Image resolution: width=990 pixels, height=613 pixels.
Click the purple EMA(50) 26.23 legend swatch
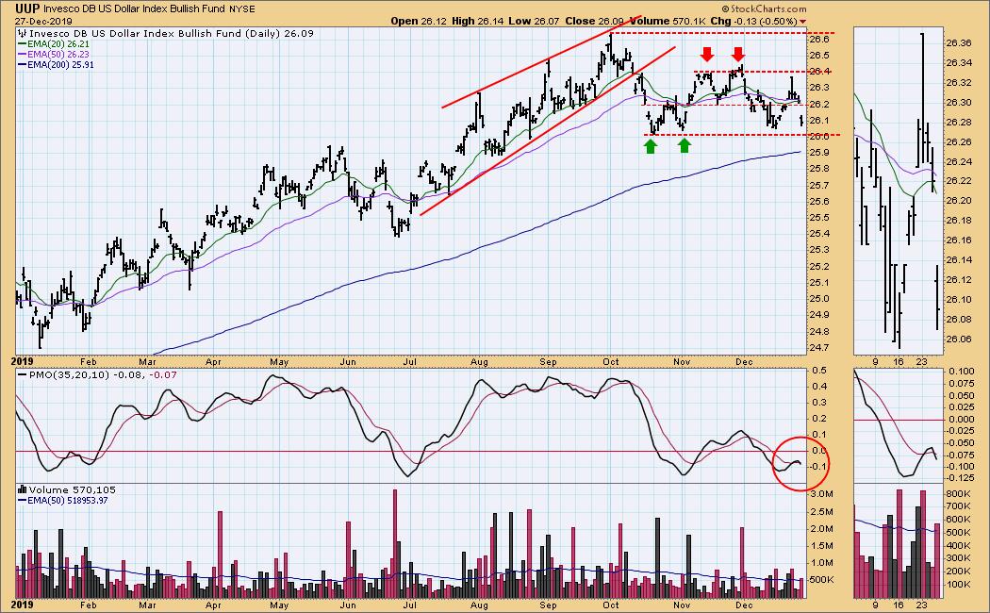coord(22,55)
